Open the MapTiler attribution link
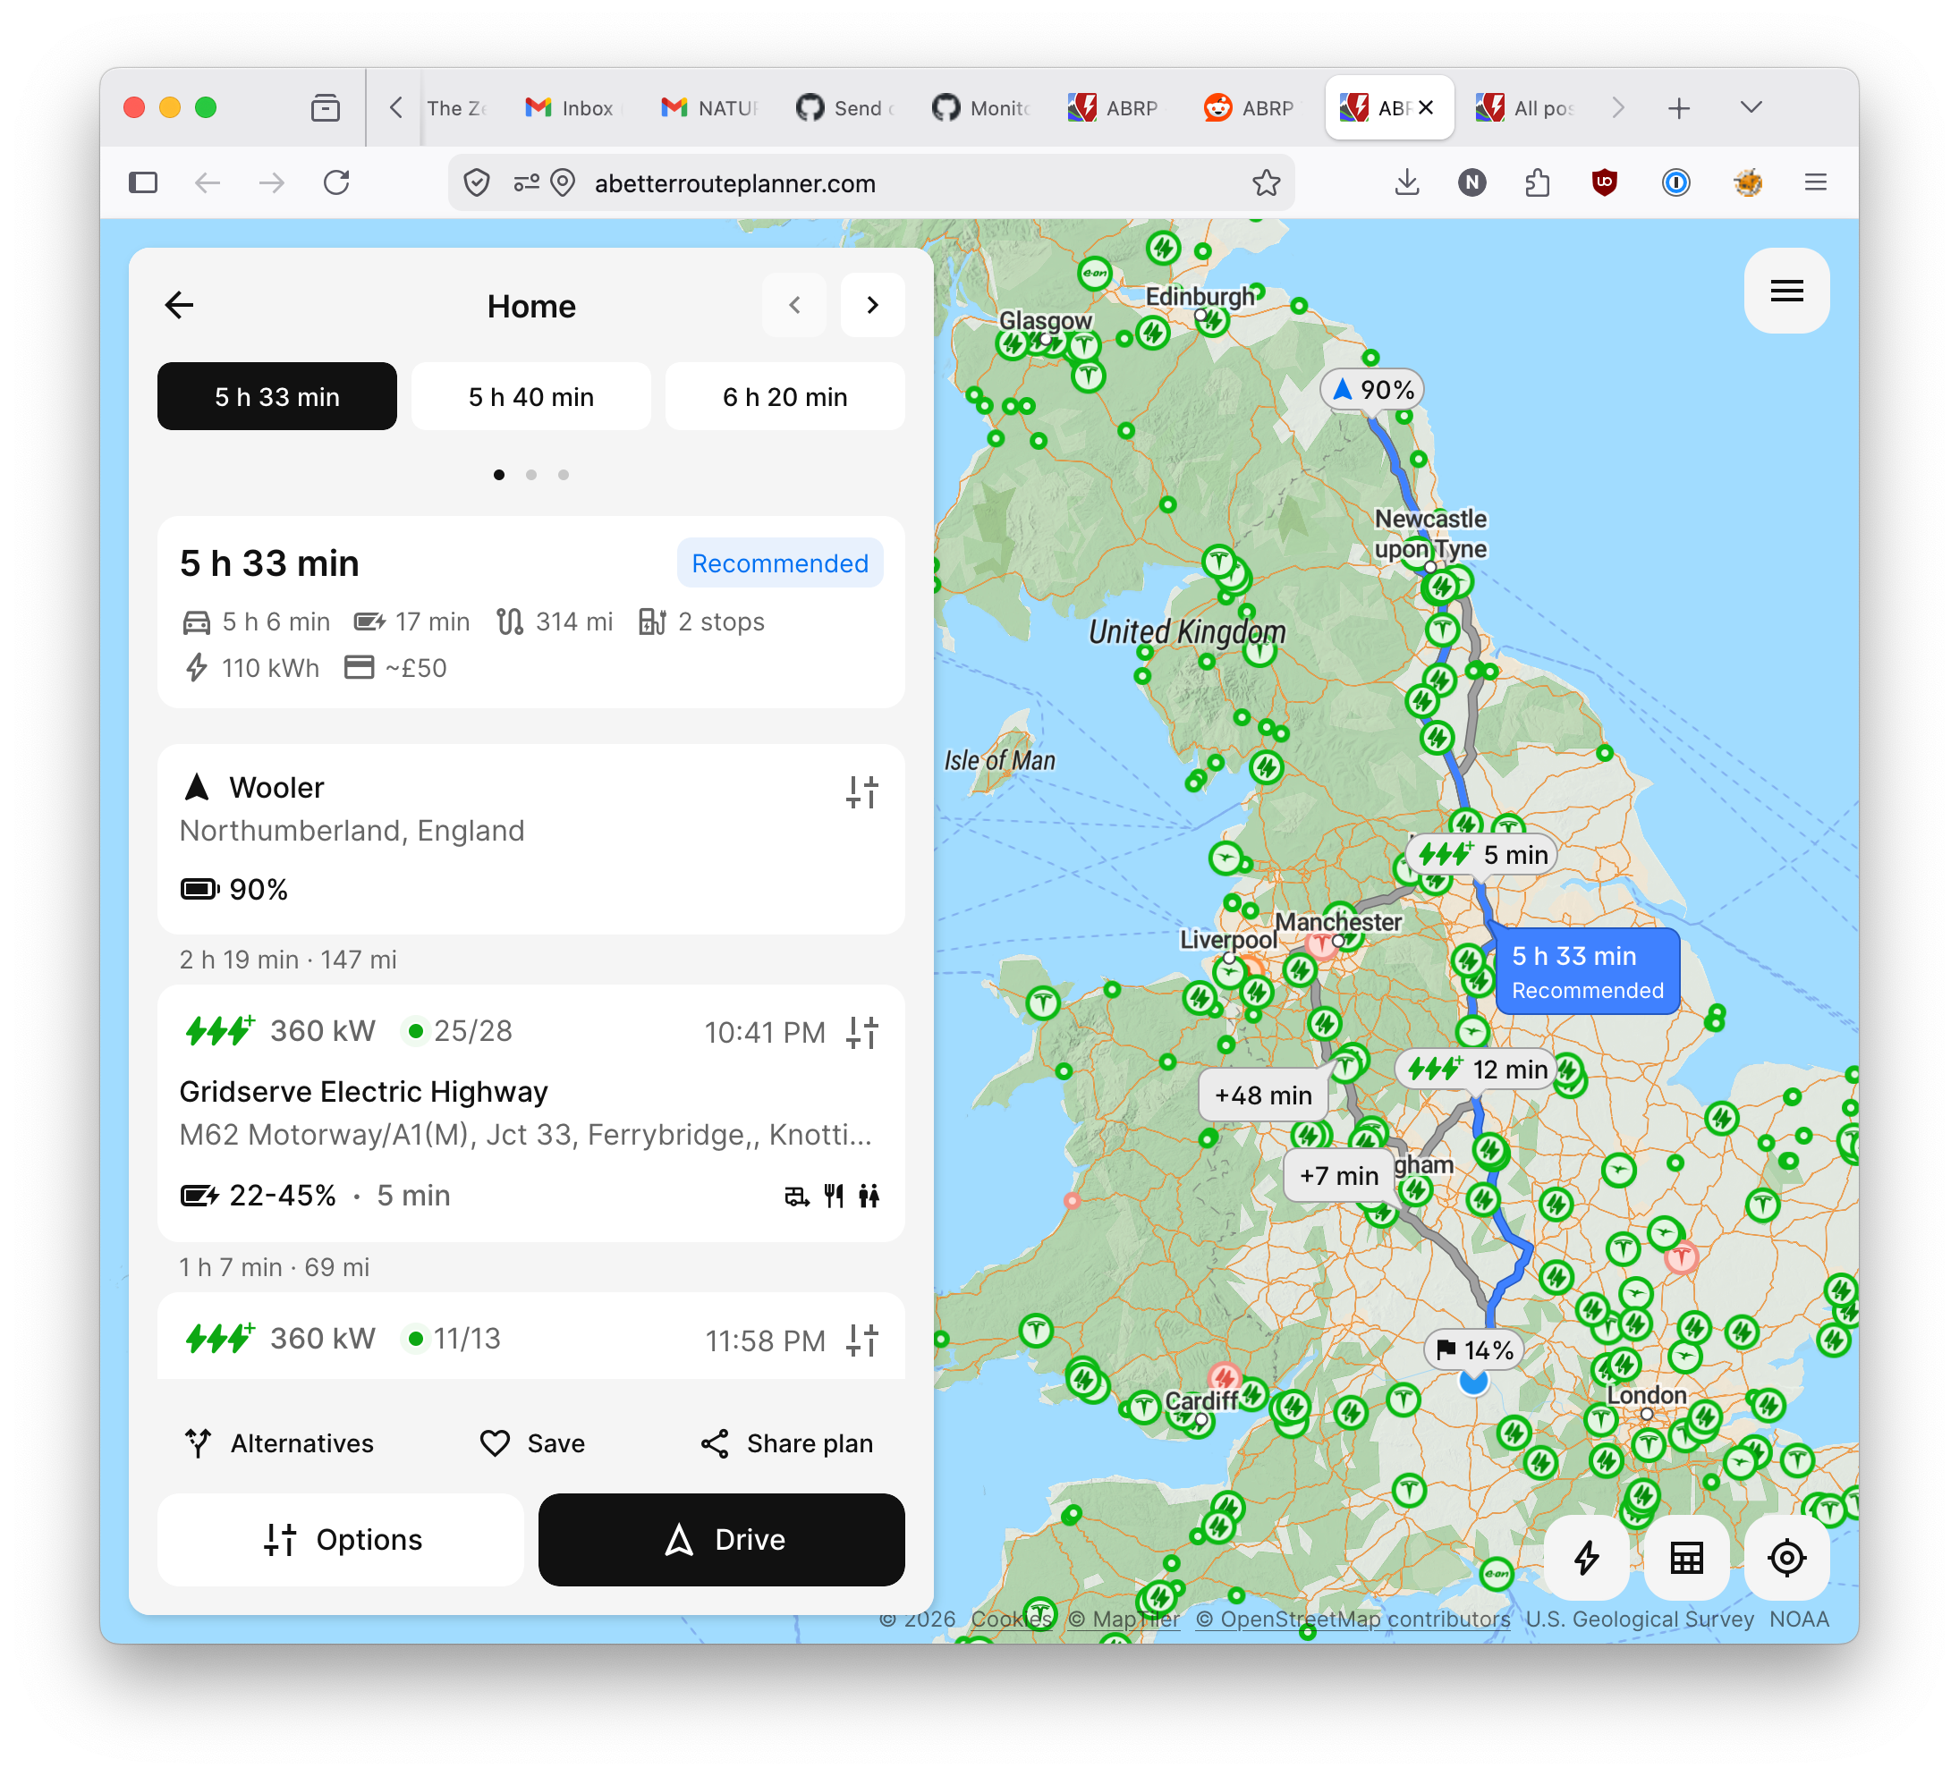The height and width of the screenshot is (1776, 1959). click(x=1124, y=1620)
